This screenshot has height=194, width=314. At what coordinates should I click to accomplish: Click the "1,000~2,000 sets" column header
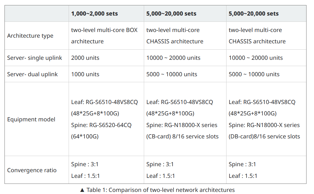(94, 13)
